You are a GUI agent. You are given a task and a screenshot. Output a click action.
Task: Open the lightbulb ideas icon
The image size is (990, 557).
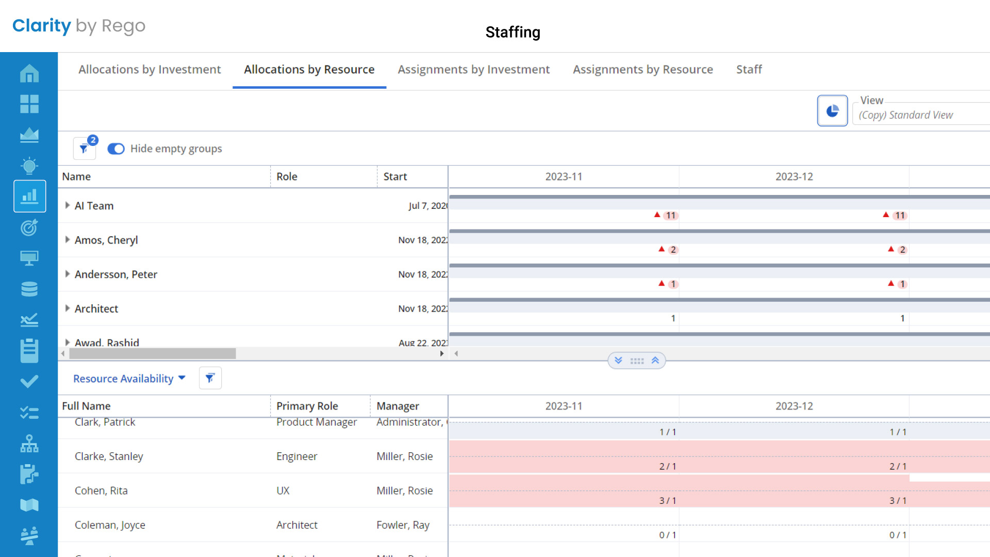pos(29,166)
